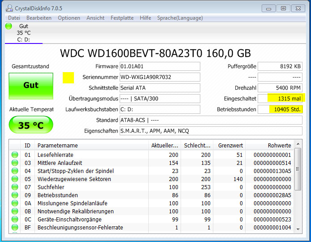Open the Ansicht menu
This screenshot has height=242, width=311.
[x=95, y=18]
